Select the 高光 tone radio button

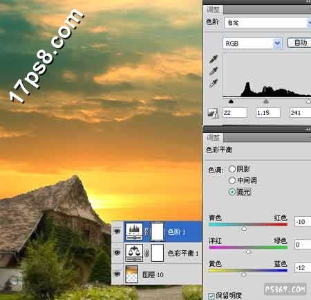point(232,192)
